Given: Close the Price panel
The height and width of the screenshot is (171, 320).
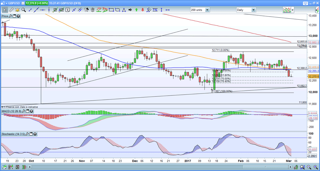Looking at the screenshot, I should pyautogui.click(x=18, y=16).
